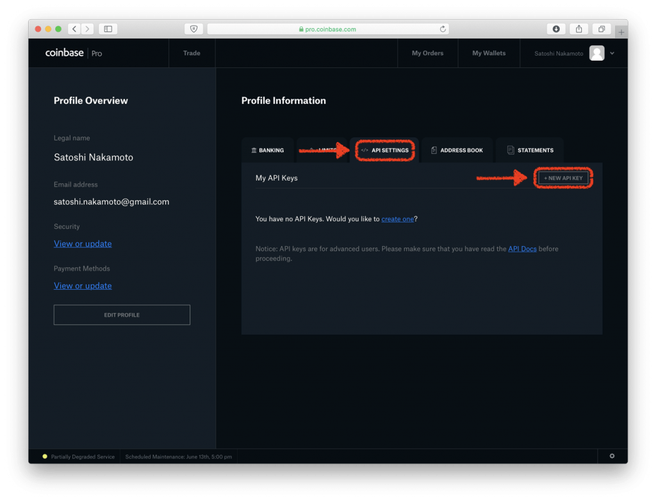
Task: Switch to the Statements tab
Action: coord(530,151)
